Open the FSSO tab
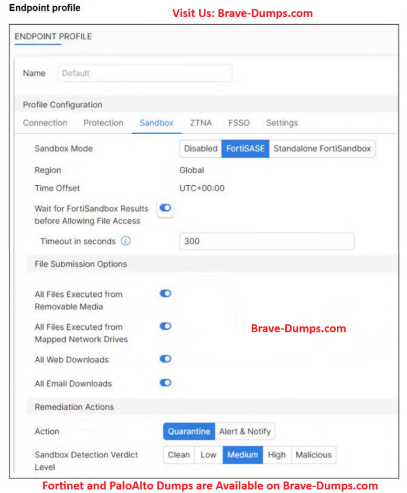Image resolution: width=407 pixels, height=493 pixels. 239,123
